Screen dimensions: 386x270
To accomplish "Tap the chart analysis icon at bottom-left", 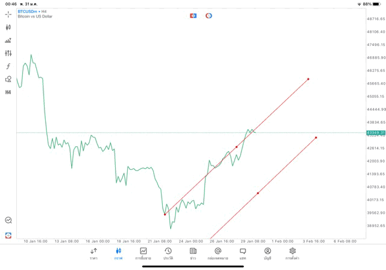I will tap(8, 220).
